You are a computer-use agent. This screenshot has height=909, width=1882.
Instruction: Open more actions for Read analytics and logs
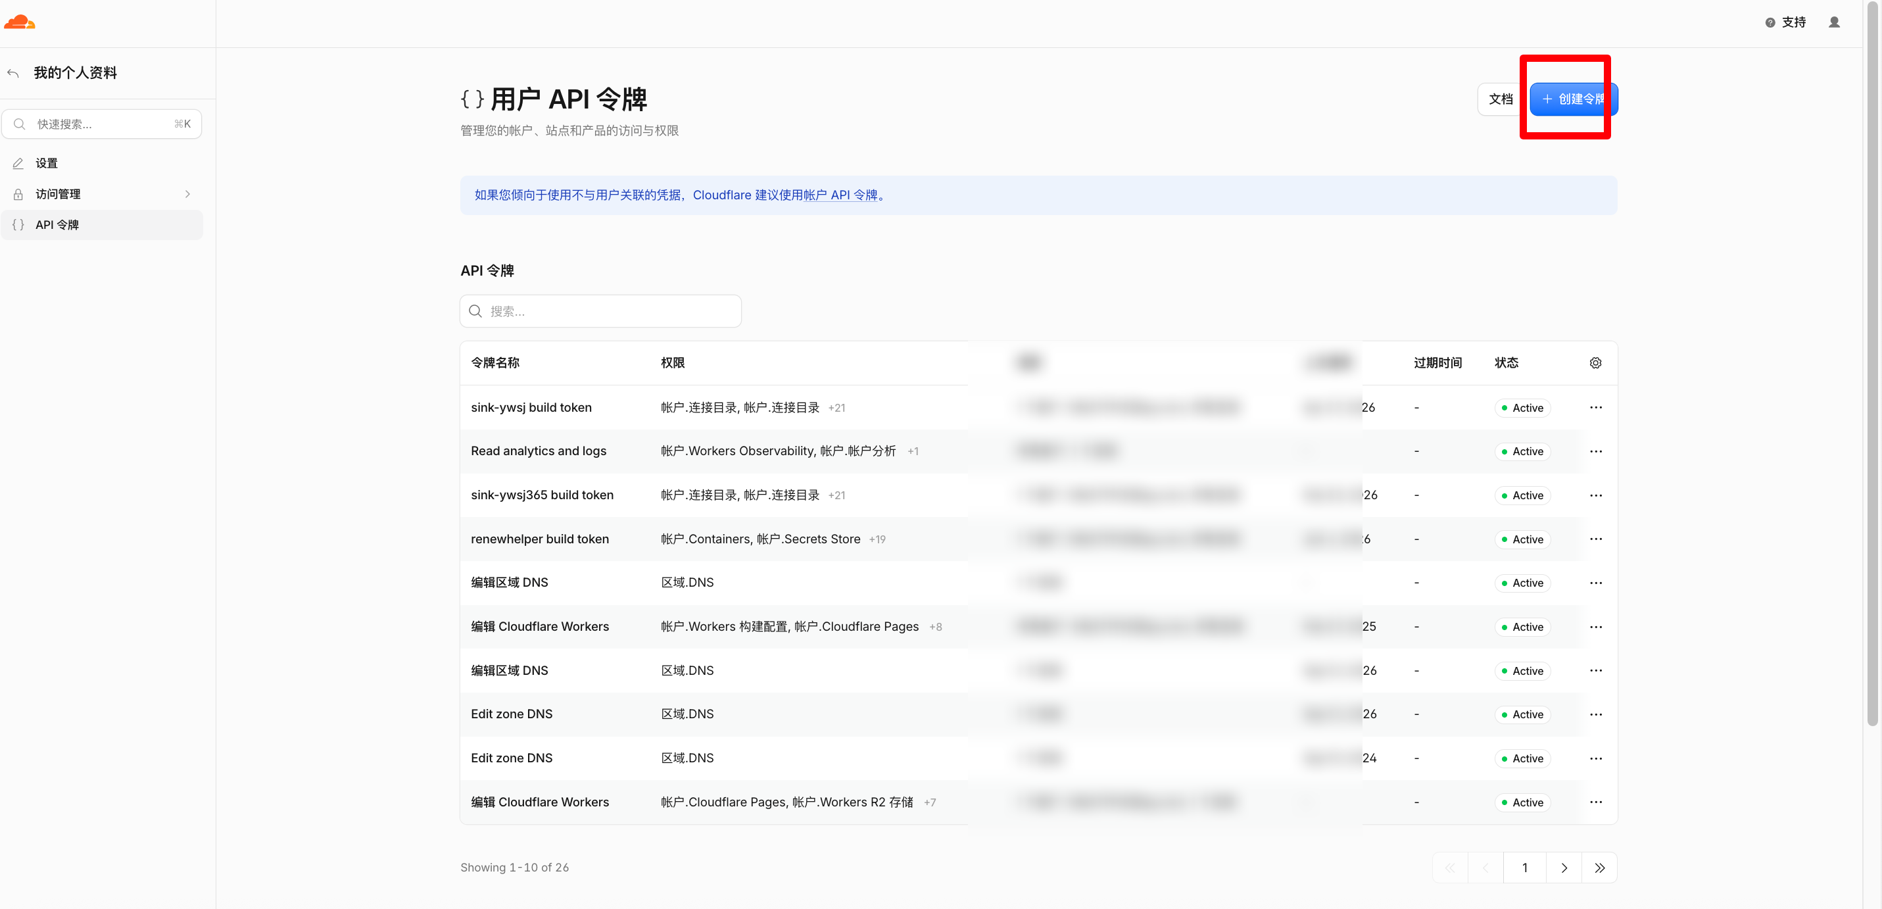click(x=1595, y=452)
